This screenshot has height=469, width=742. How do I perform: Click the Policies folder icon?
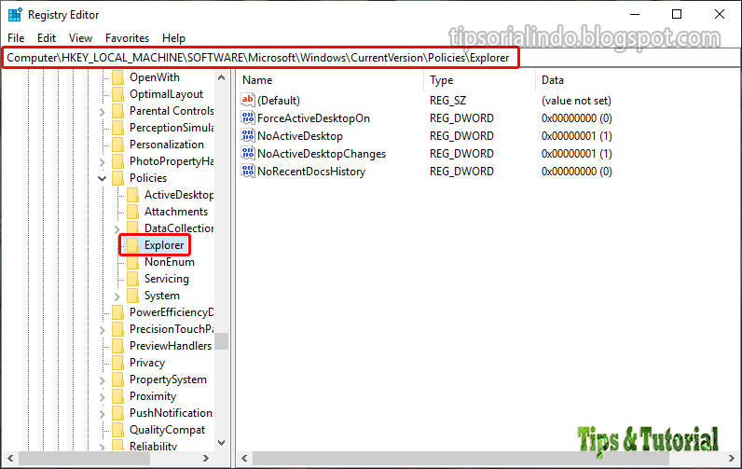(117, 178)
